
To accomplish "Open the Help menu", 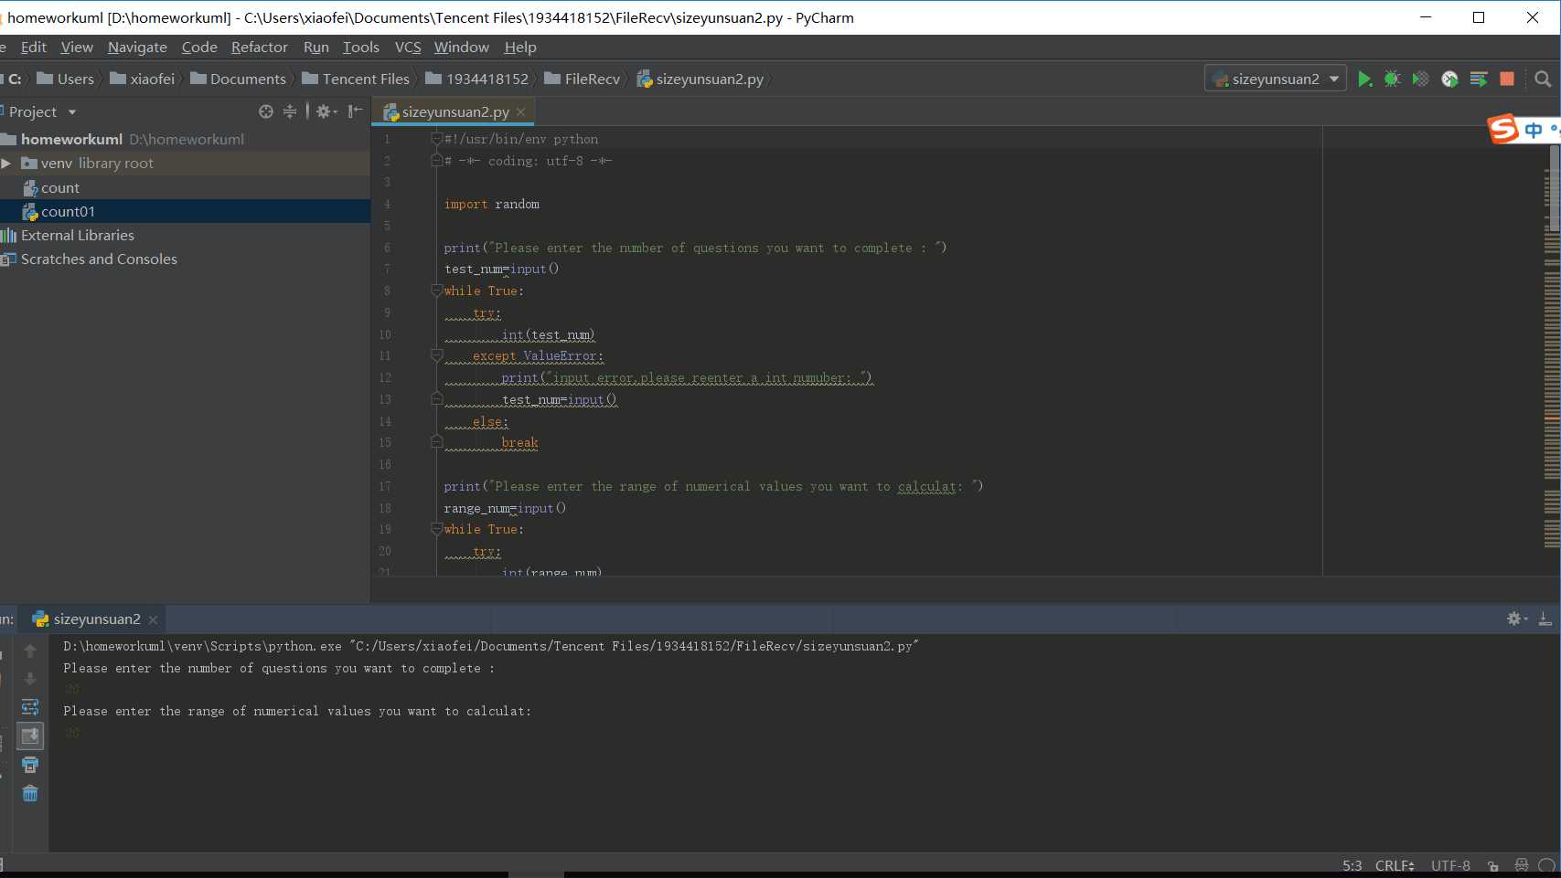I will click(520, 47).
